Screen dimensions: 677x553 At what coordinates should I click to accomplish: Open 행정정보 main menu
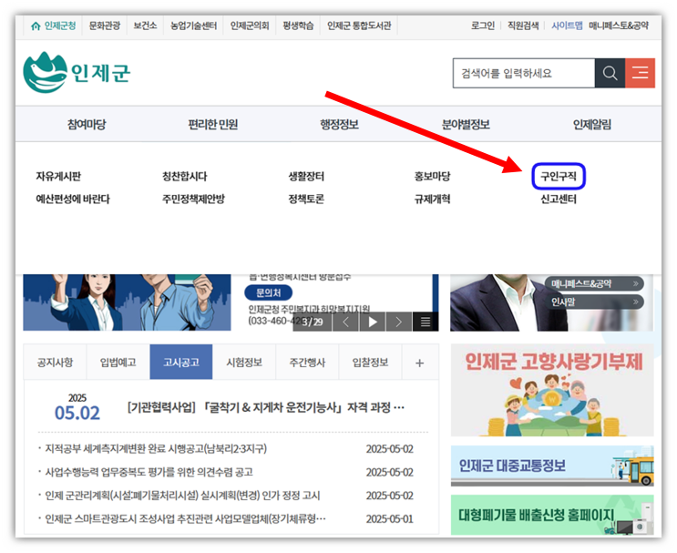coord(339,124)
